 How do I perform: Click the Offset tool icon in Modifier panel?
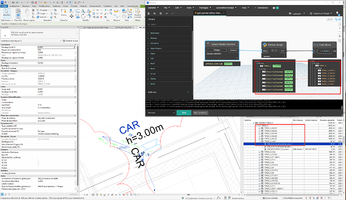pyautogui.click(x=77, y=11)
